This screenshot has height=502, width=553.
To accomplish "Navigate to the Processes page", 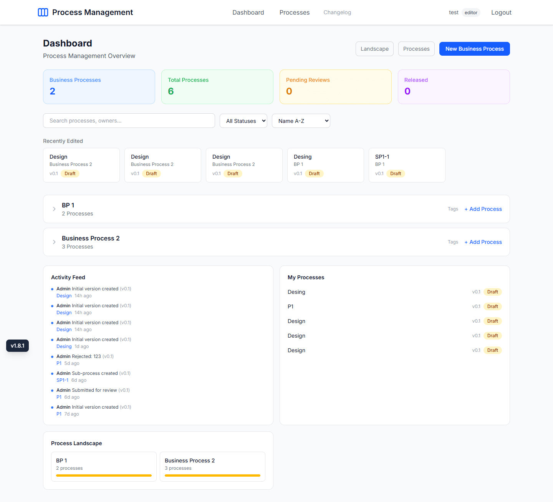I will (x=294, y=12).
